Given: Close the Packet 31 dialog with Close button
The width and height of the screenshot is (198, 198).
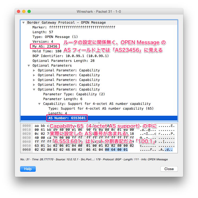Looking at the screenshot, I should pos(169,169).
